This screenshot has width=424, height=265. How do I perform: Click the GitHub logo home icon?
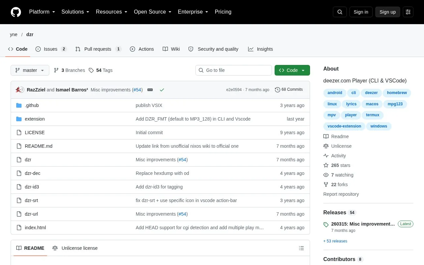tap(16, 12)
